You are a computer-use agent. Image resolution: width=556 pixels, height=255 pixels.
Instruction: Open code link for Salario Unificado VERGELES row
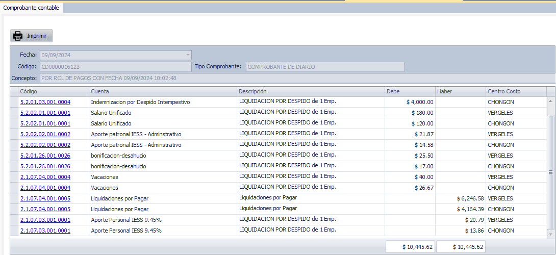pos(45,113)
